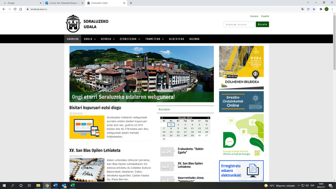Click the address bar URL soraluze.eus/eu
The image size is (336, 189).
coord(39,9)
